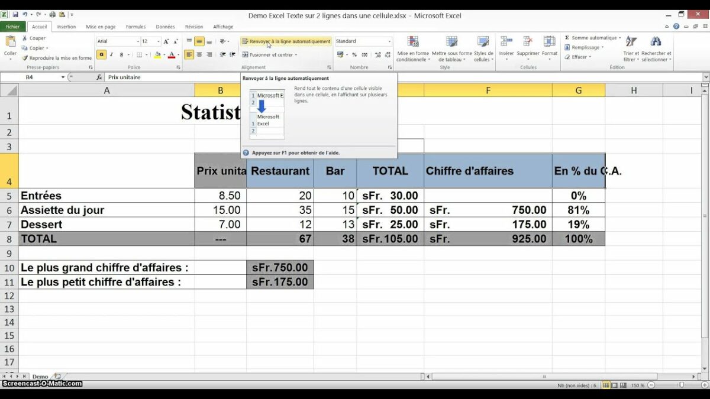Open Rechercher et sélectionner binoculars
710x399 pixels.
pyautogui.click(x=656, y=43)
